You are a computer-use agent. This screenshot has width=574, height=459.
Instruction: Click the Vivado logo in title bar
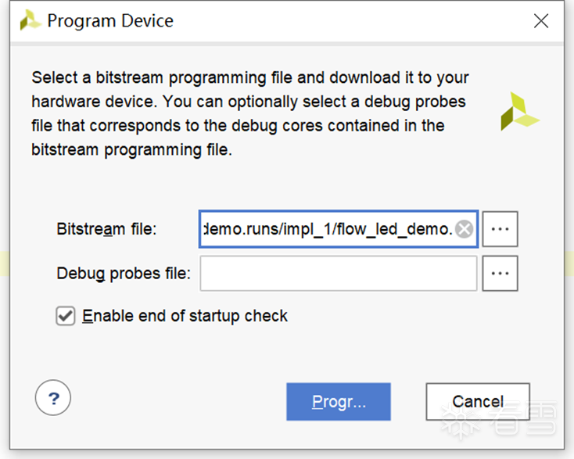point(30,21)
